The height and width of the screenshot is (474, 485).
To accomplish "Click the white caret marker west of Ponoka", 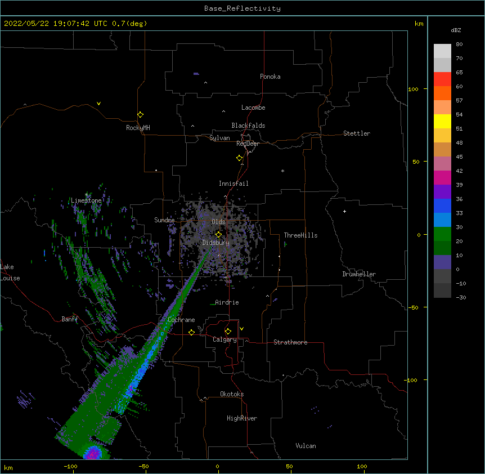I will click(206, 83).
